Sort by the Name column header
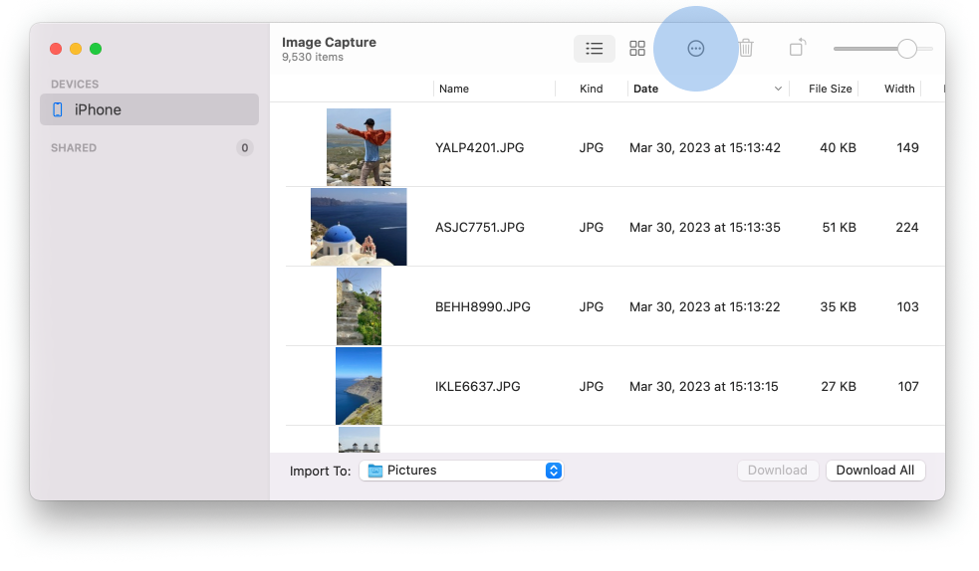This screenshot has width=979, height=571. pos(454,89)
